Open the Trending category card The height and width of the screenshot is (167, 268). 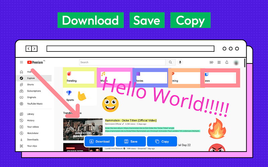pyautogui.click(x=80, y=77)
